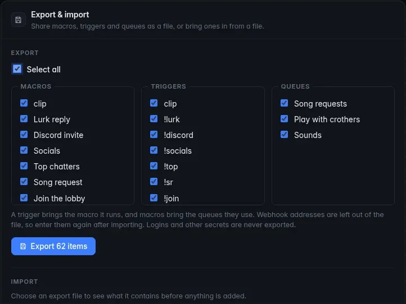
Task: Uncheck the Song requests queue checkbox
Action: (x=285, y=103)
